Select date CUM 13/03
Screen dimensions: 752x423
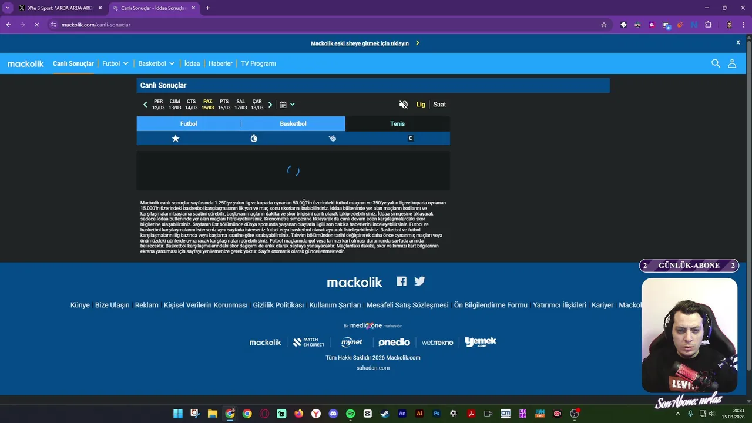175,105
